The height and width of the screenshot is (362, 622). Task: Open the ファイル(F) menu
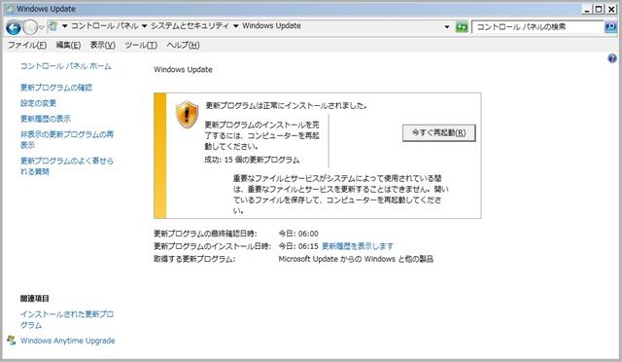pyautogui.click(x=27, y=46)
